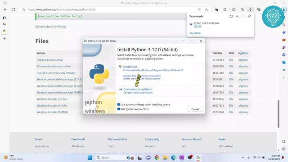Add this page to favorites with star

(x=207, y=9)
